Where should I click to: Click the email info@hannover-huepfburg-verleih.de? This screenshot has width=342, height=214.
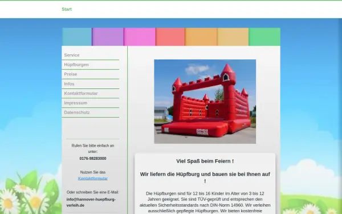(91, 202)
